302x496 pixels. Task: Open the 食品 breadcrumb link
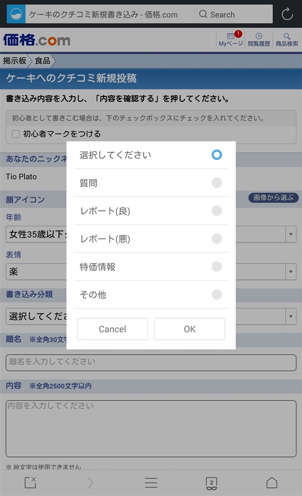tap(43, 61)
